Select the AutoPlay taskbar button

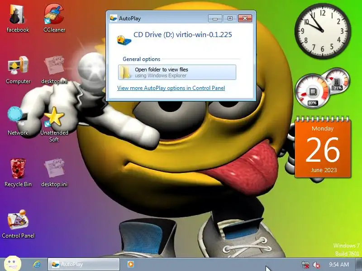(x=84, y=264)
